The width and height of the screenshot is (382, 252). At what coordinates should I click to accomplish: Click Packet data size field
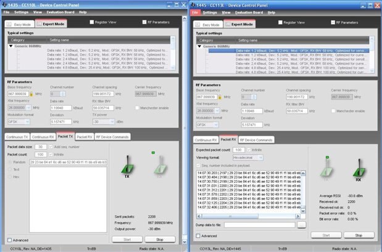(x=41, y=147)
